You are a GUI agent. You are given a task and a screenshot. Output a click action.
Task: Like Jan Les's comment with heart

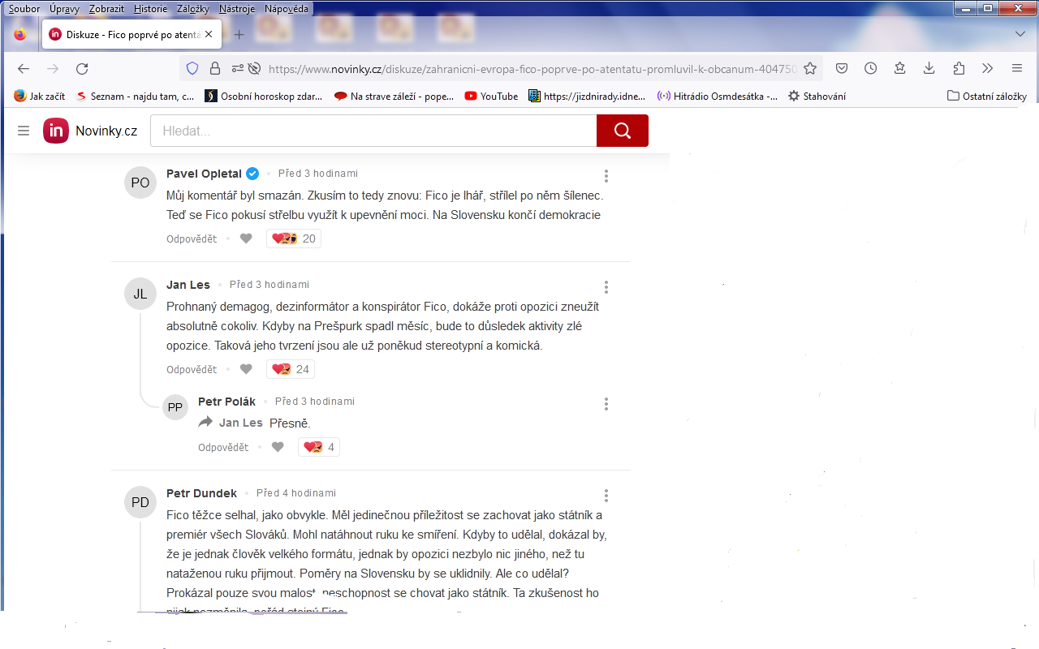(x=247, y=369)
